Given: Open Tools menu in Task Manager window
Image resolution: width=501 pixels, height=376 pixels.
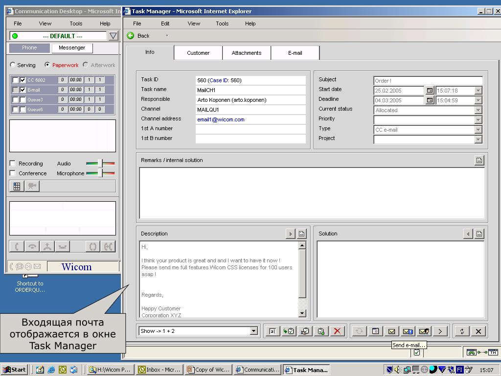Looking at the screenshot, I should tap(222, 23).
